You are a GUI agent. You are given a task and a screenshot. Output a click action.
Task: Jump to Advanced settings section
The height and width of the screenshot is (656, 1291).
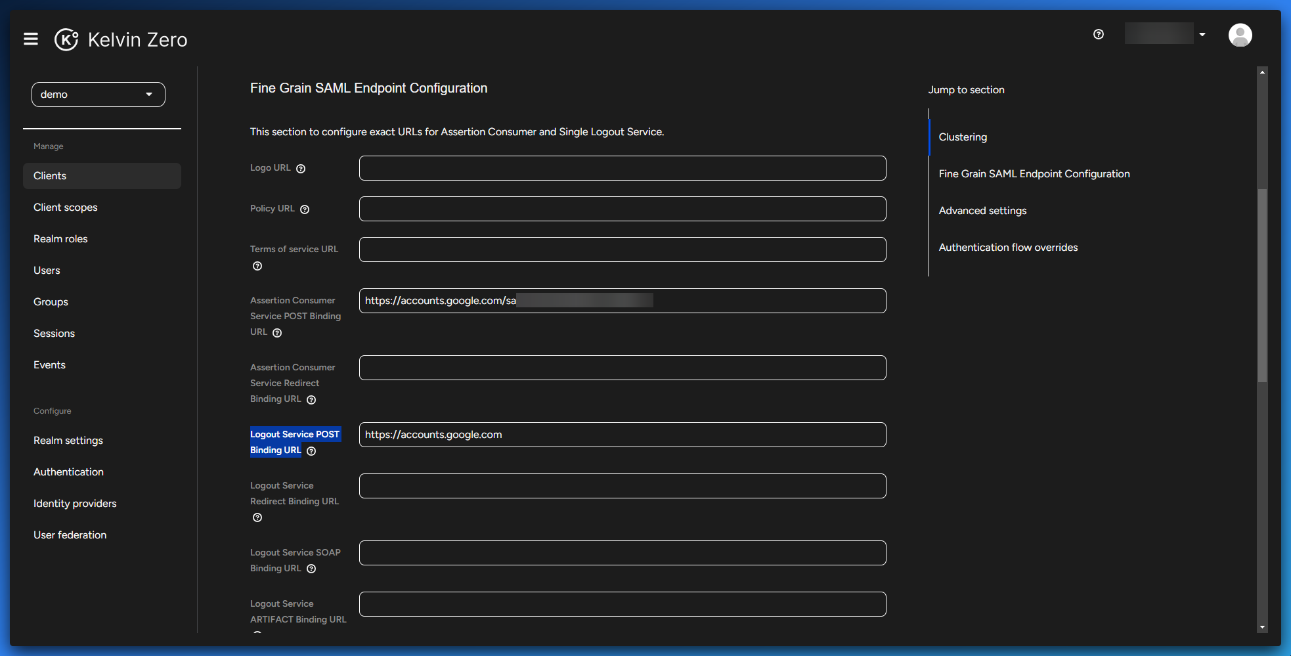(982, 211)
